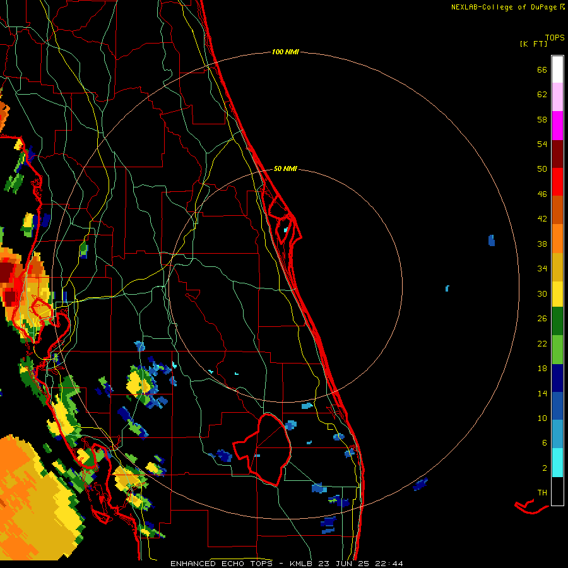Click the orange 38-42 kft legend swatch
568x568 pixels.
pos(557,239)
